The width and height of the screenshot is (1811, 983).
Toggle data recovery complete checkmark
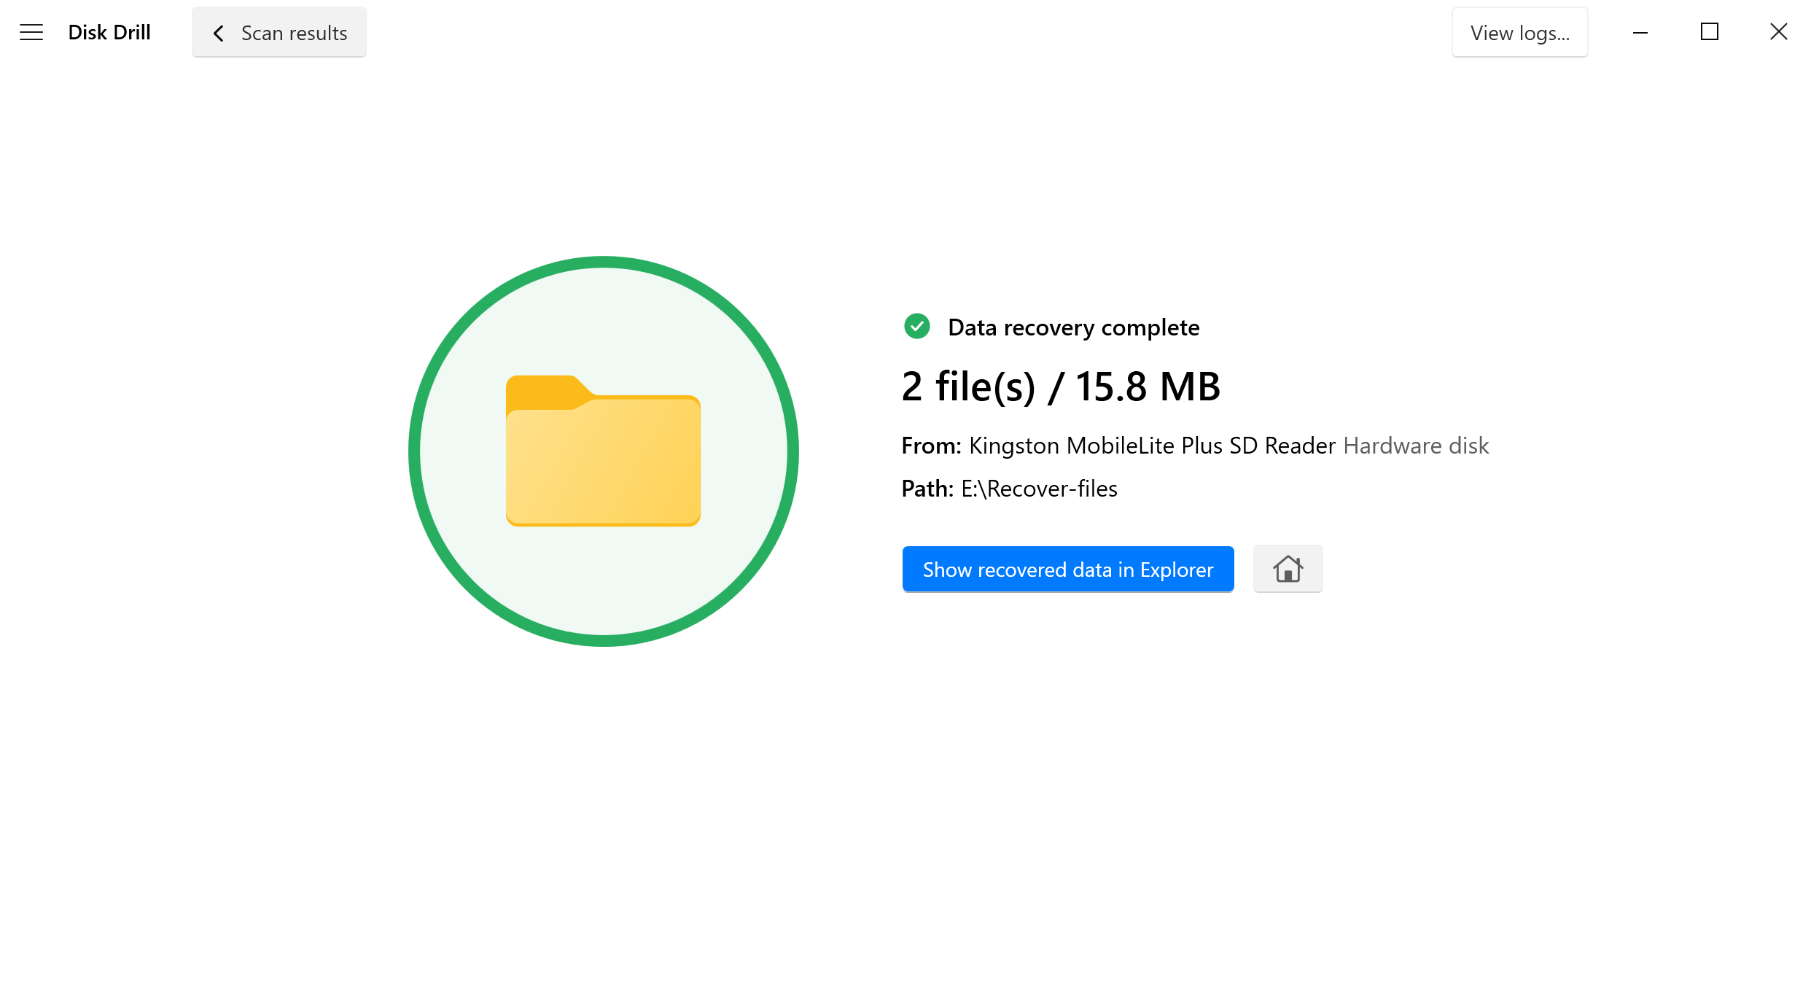point(916,327)
